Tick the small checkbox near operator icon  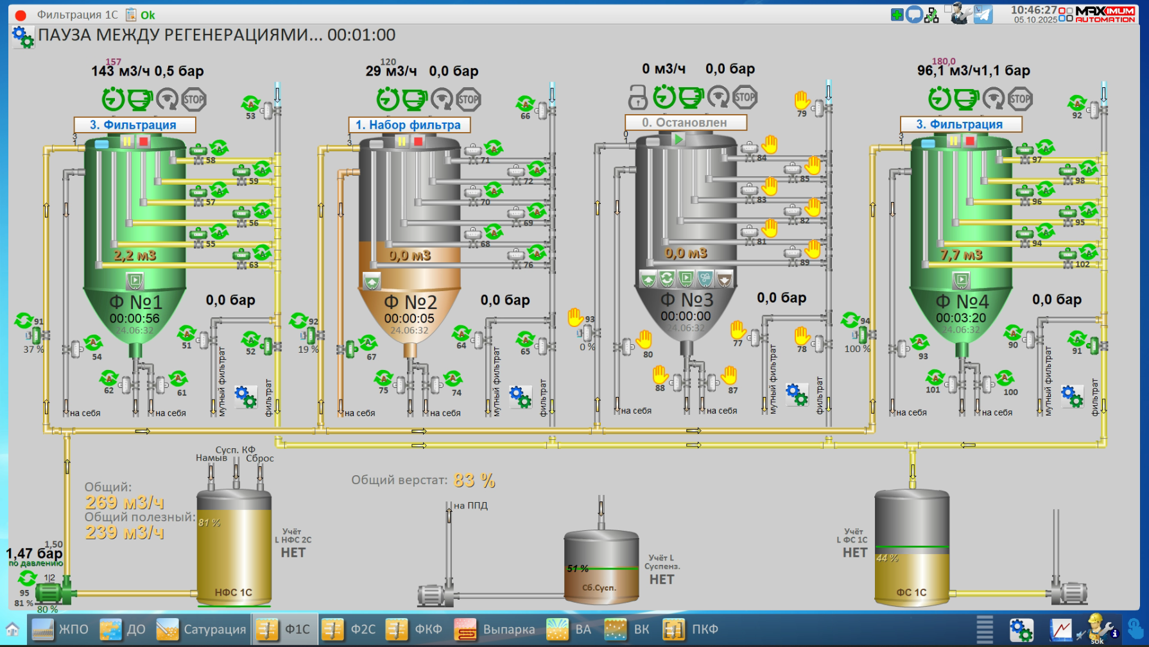[948, 9]
